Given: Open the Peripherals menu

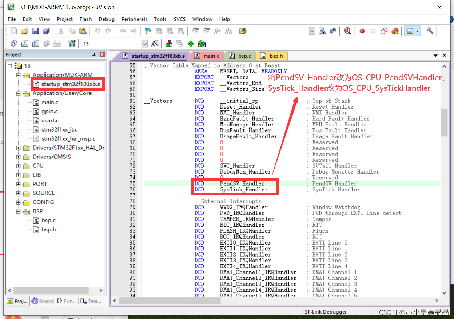Looking at the screenshot, I should click(134, 19).
